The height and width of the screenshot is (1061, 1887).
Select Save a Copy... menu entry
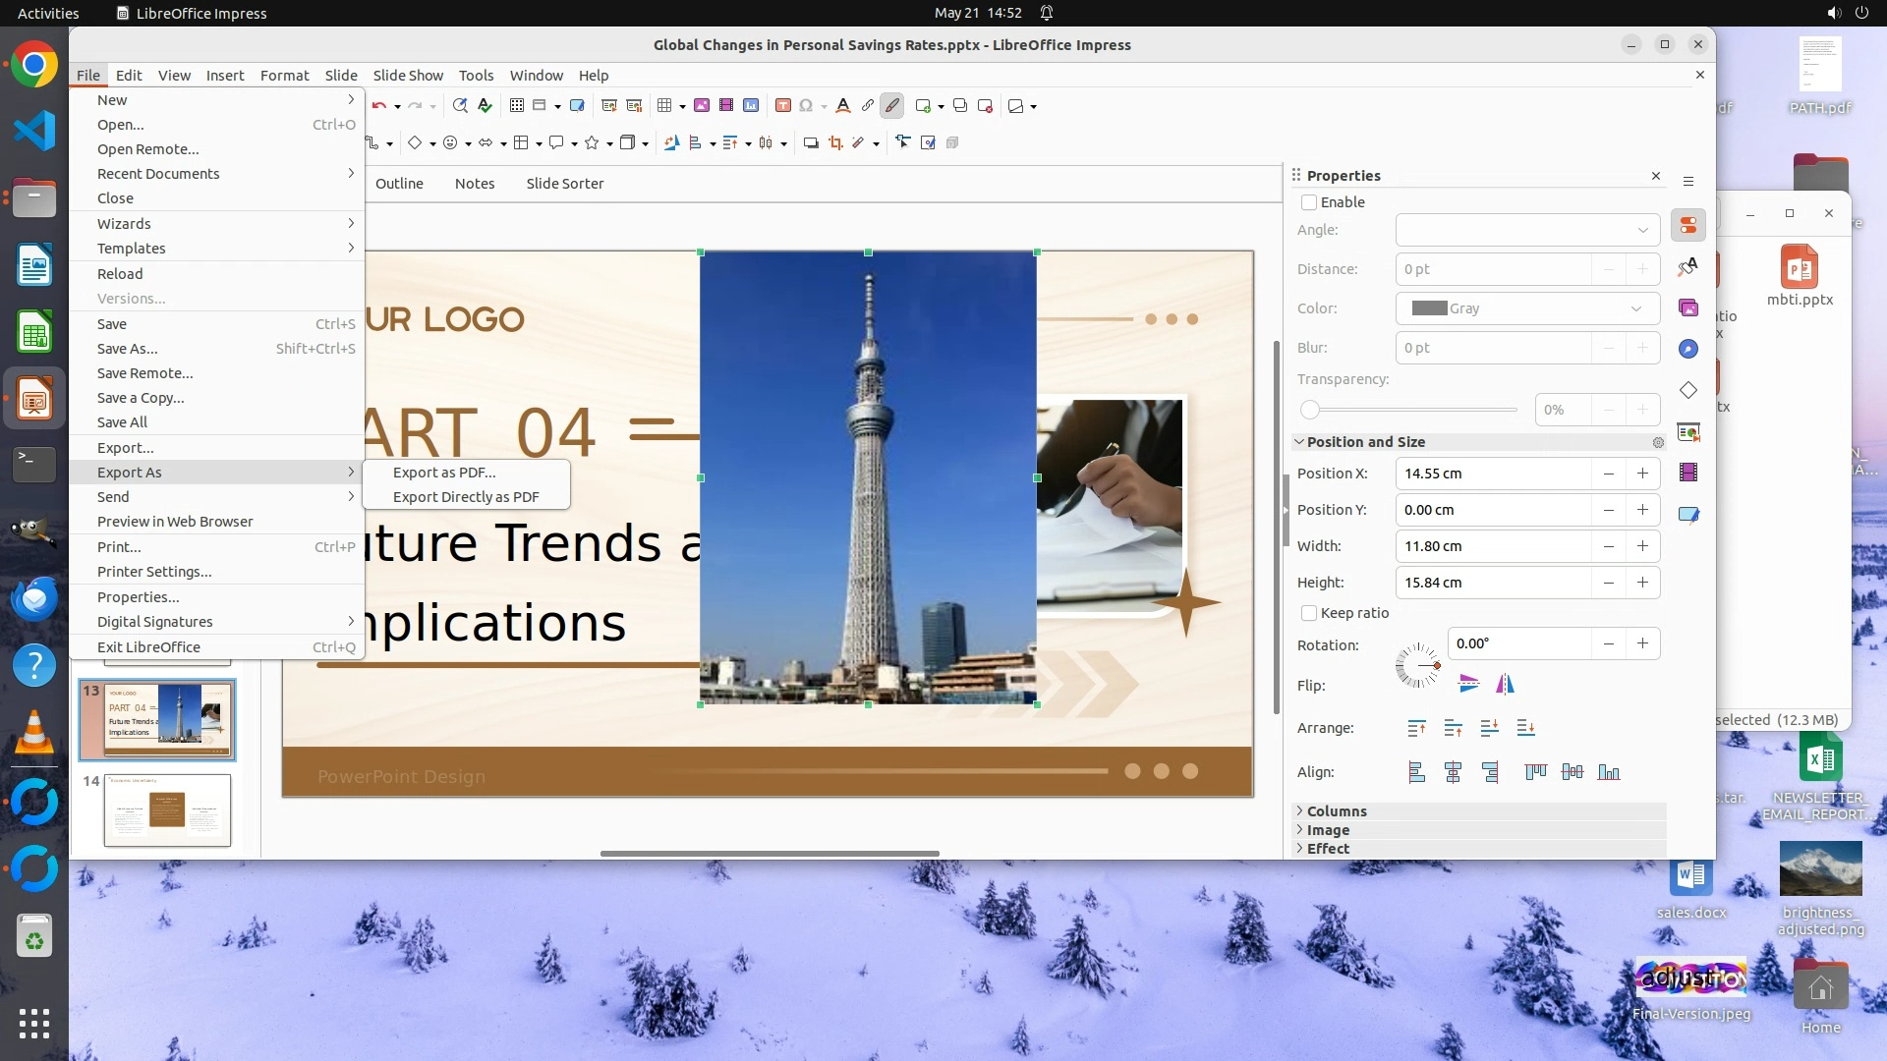tap(141, 398)
